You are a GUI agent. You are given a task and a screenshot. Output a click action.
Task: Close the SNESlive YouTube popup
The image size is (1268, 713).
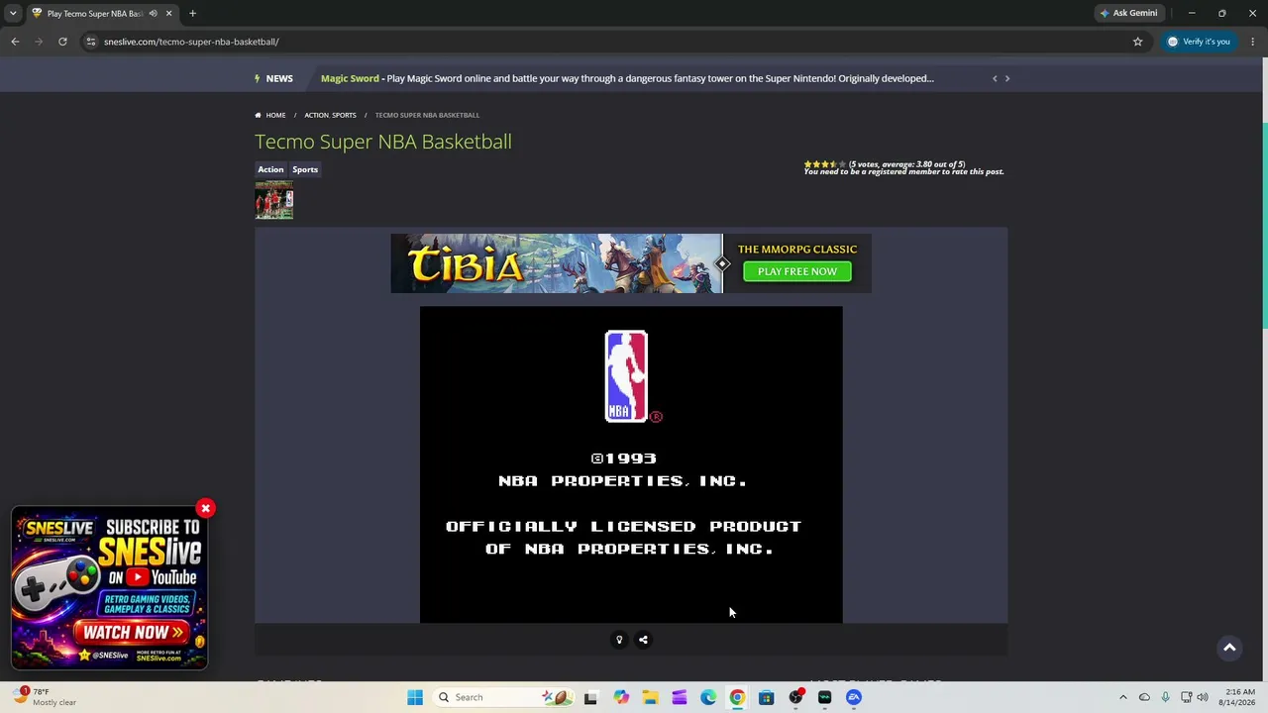(x=205, y=508)
